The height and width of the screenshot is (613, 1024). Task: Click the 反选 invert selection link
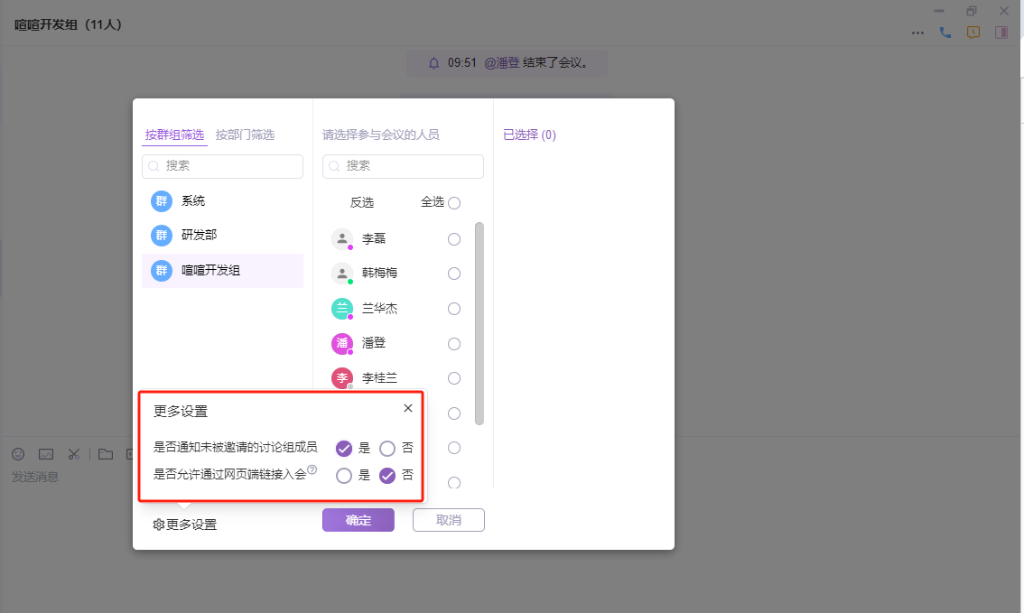coord(361,203)
